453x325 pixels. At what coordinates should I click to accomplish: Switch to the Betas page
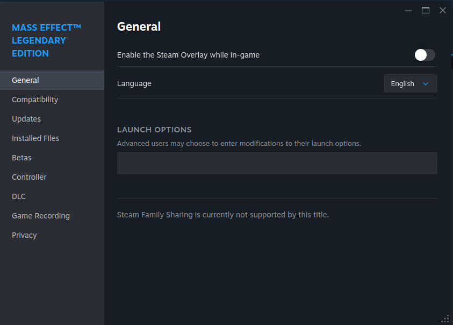(52, 158)
